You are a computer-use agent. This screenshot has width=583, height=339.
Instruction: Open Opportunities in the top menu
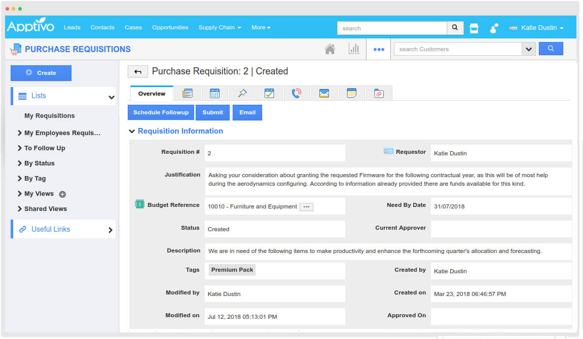(x=170, y=27)
